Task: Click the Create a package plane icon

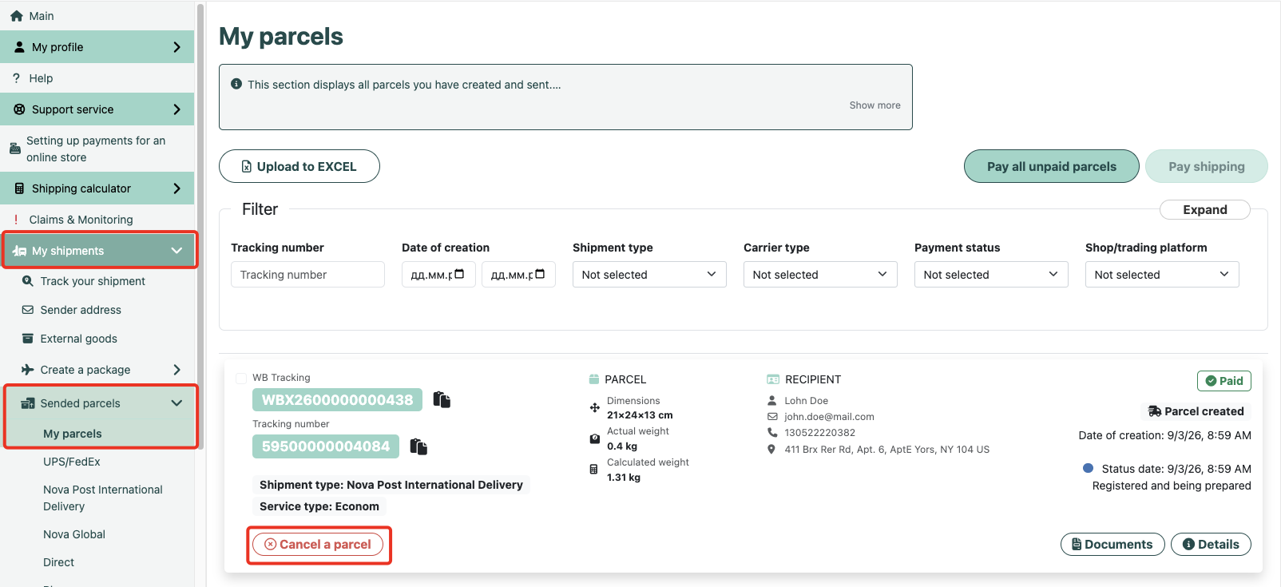Action: coord(28,370)
